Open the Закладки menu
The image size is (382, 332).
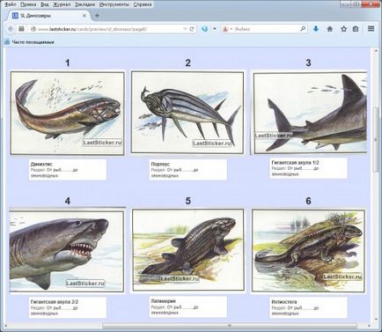pyautogui.click(x=84, y=4)
